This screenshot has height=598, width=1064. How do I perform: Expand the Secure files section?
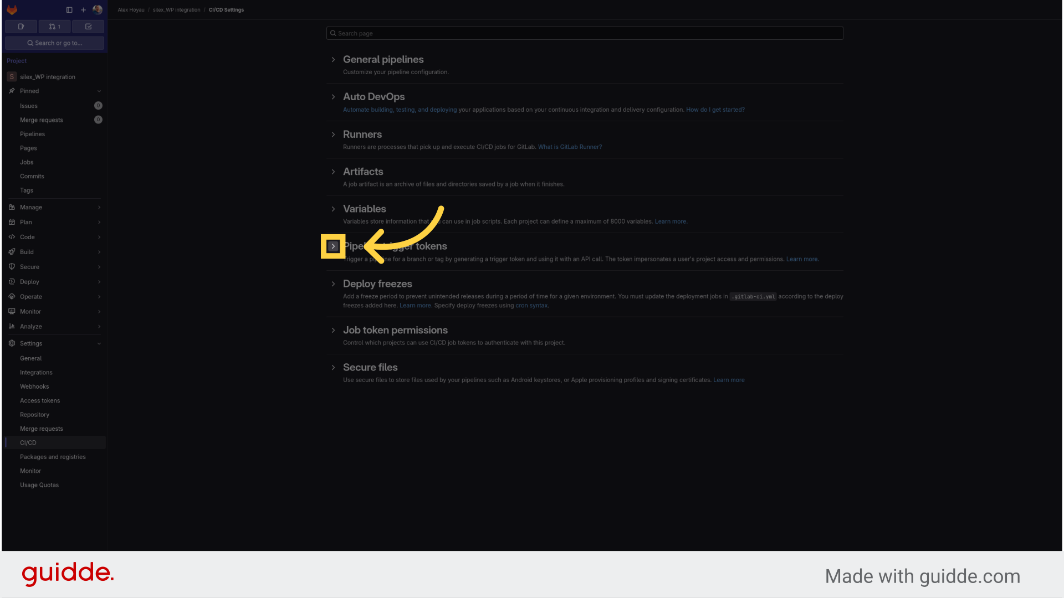(x=333, y=368)
